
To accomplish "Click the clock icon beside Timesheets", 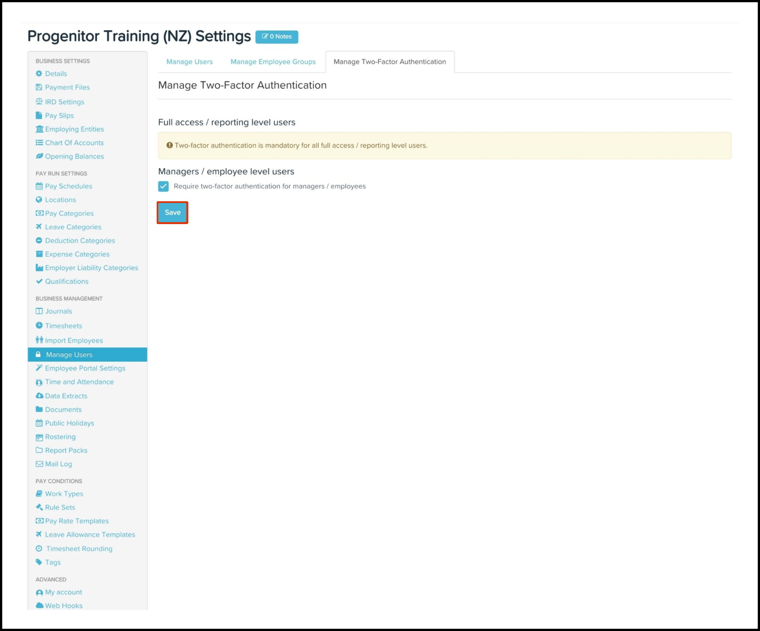I will 39,325.
